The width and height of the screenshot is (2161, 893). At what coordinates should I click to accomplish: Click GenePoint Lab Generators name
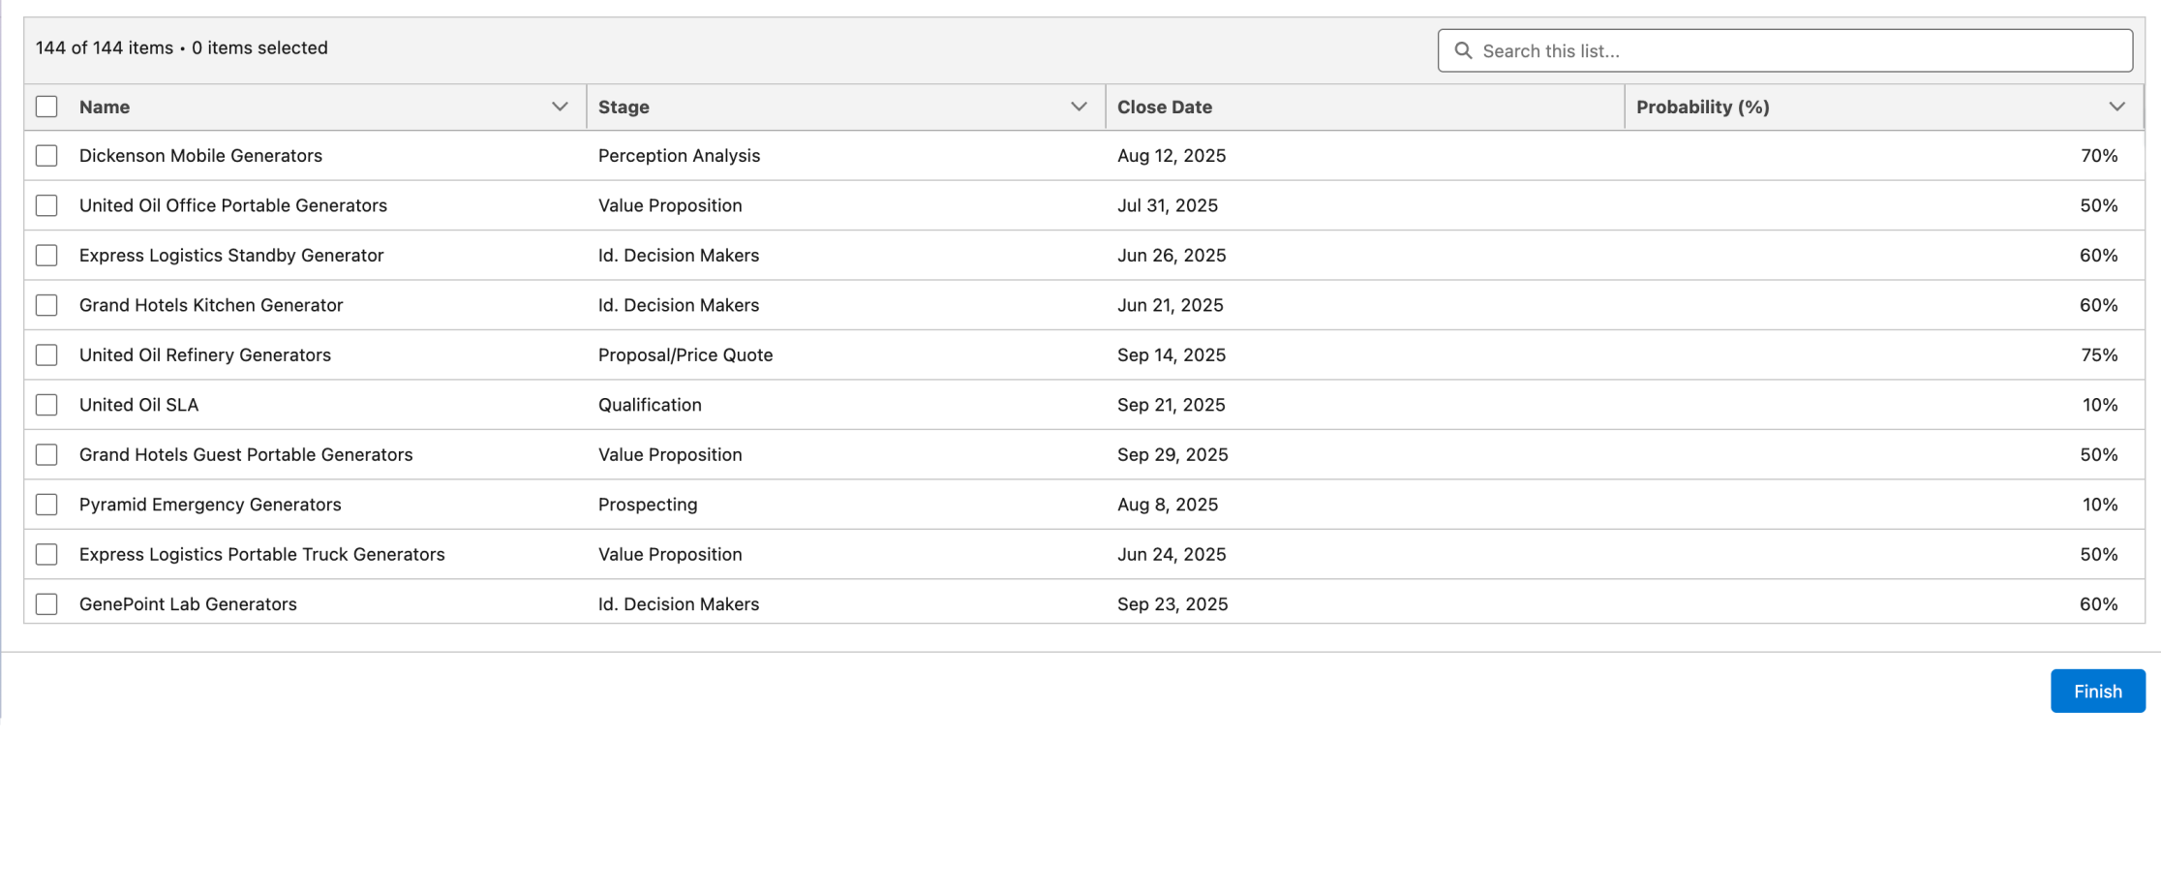pyautogui.click(x=188, y=604)
